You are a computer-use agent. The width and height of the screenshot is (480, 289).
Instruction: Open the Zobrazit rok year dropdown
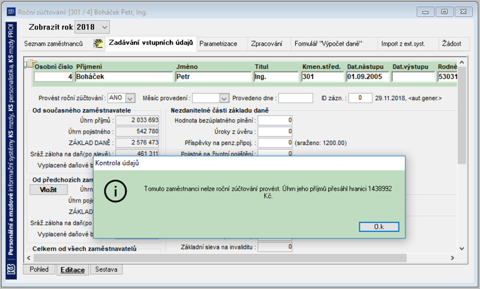tap(104, 27)
